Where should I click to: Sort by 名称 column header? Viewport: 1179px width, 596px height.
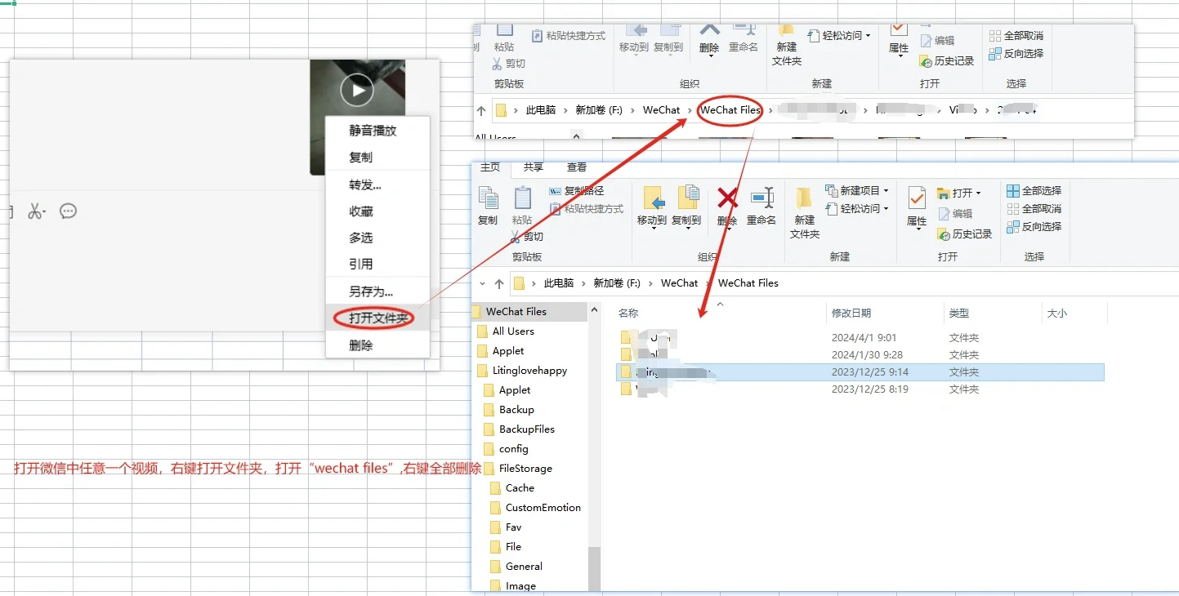coord(627,314)
